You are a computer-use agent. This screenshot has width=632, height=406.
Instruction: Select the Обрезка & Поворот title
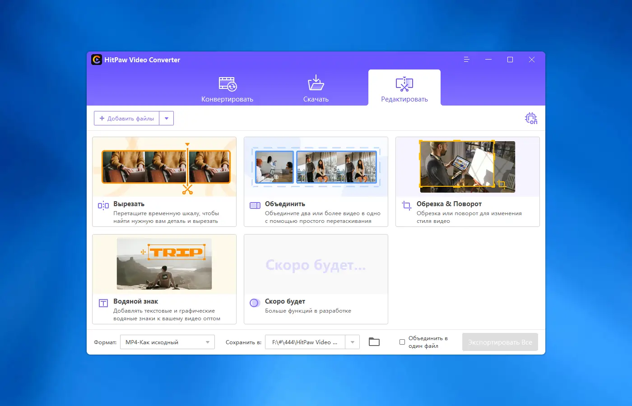pos(449,204)
